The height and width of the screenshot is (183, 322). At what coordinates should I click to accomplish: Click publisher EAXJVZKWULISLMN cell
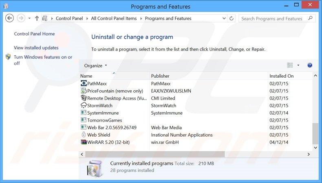171,91
